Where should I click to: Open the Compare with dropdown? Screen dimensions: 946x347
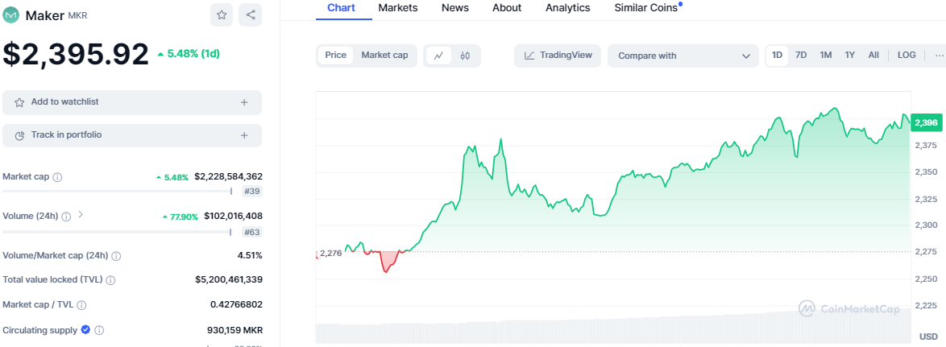coord(683,56)
